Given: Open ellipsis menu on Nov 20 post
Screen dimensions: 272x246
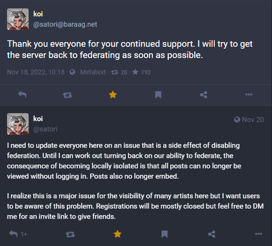Looking at the screenshot, I should [x=258, y=234].
